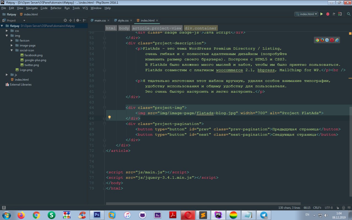The image size is (352, 220).
Task: Expand the image-page folder arrow
Action: [12, 45]
